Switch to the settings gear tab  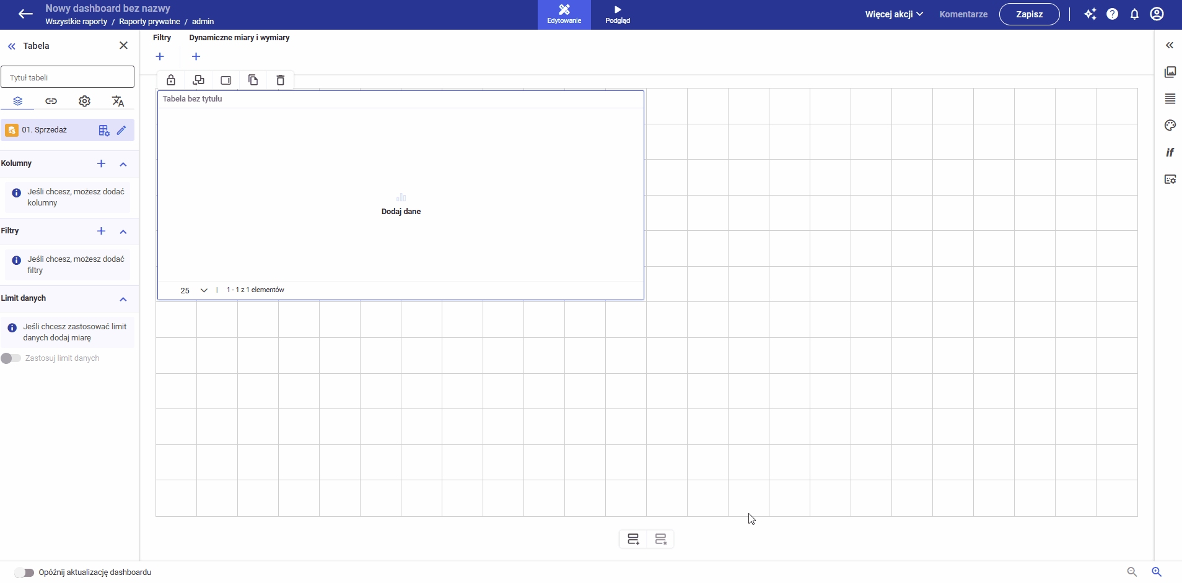click(x=85, y=101)
